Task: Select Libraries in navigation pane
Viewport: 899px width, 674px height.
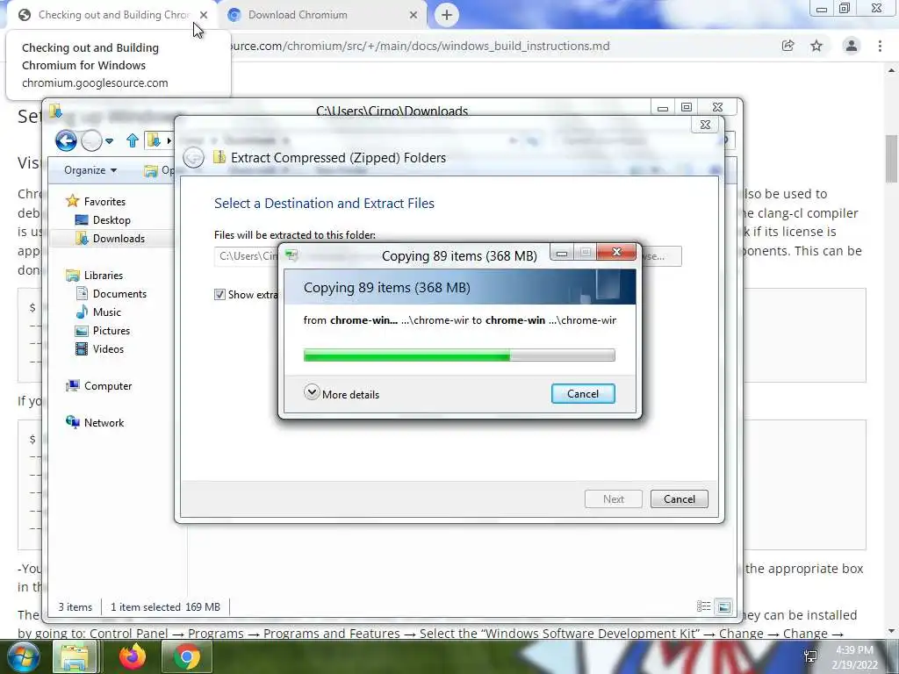Action: coord(94,275)
